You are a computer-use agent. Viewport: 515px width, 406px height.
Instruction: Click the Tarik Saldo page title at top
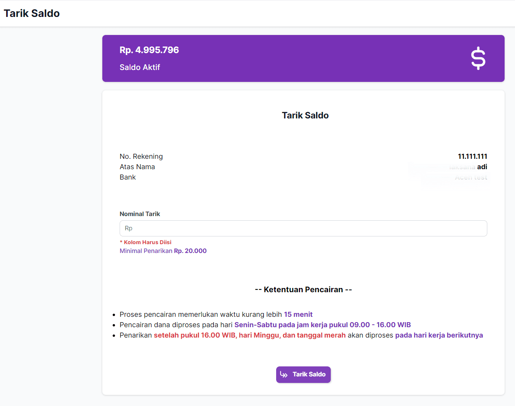(x=32, y=13)
